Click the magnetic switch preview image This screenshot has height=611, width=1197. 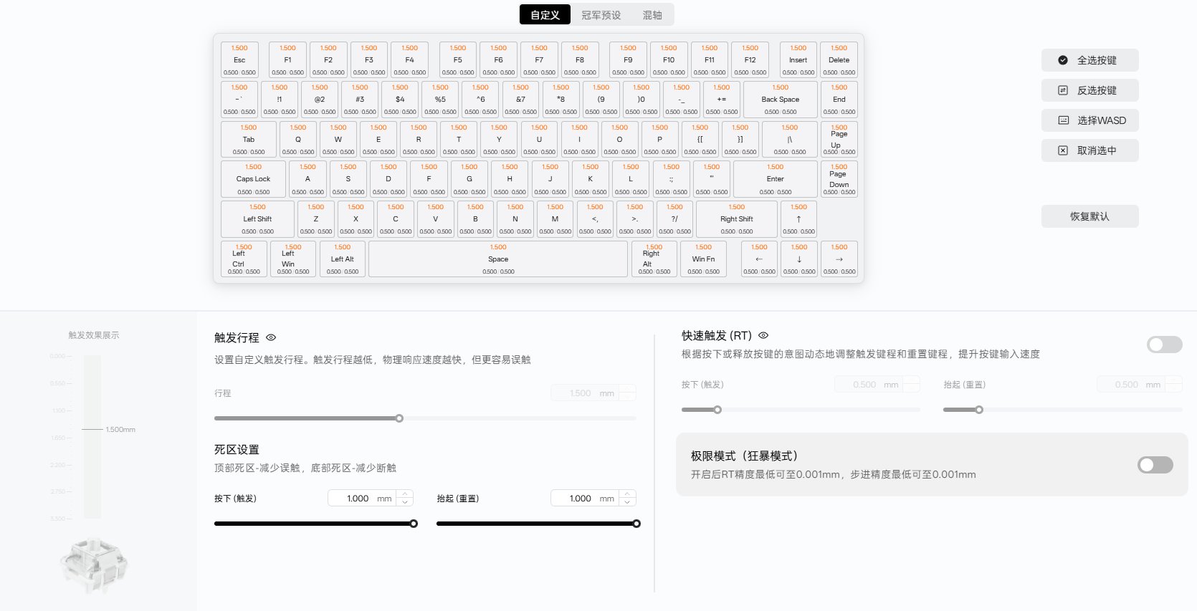pyautogui.click(x=94, y=565)
